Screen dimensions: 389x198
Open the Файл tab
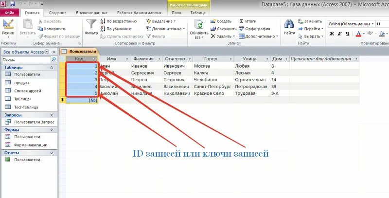(x=9, y=13)
